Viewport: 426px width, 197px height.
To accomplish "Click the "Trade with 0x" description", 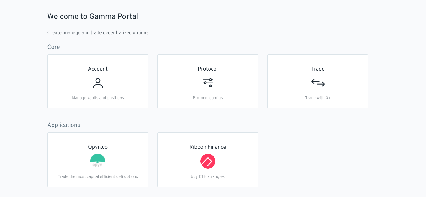I will pyautogui.click(x=318, y=98).
